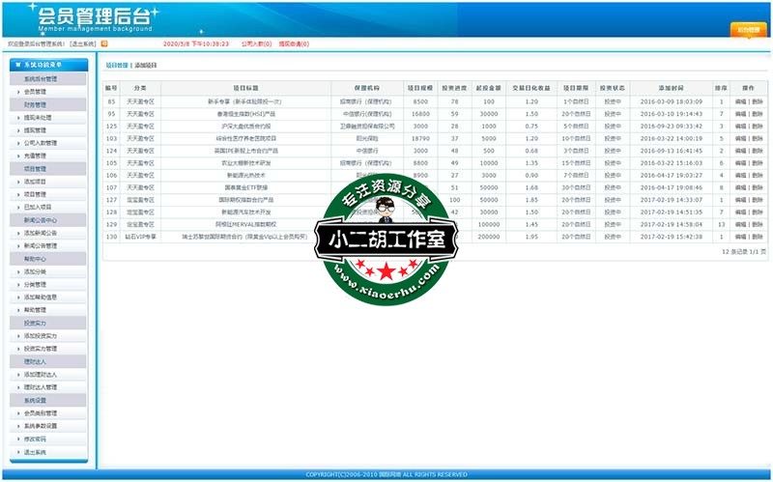Collapse the 项目管理 sidebar section header
Screen dimensions: 773x482
pos(36,168)
